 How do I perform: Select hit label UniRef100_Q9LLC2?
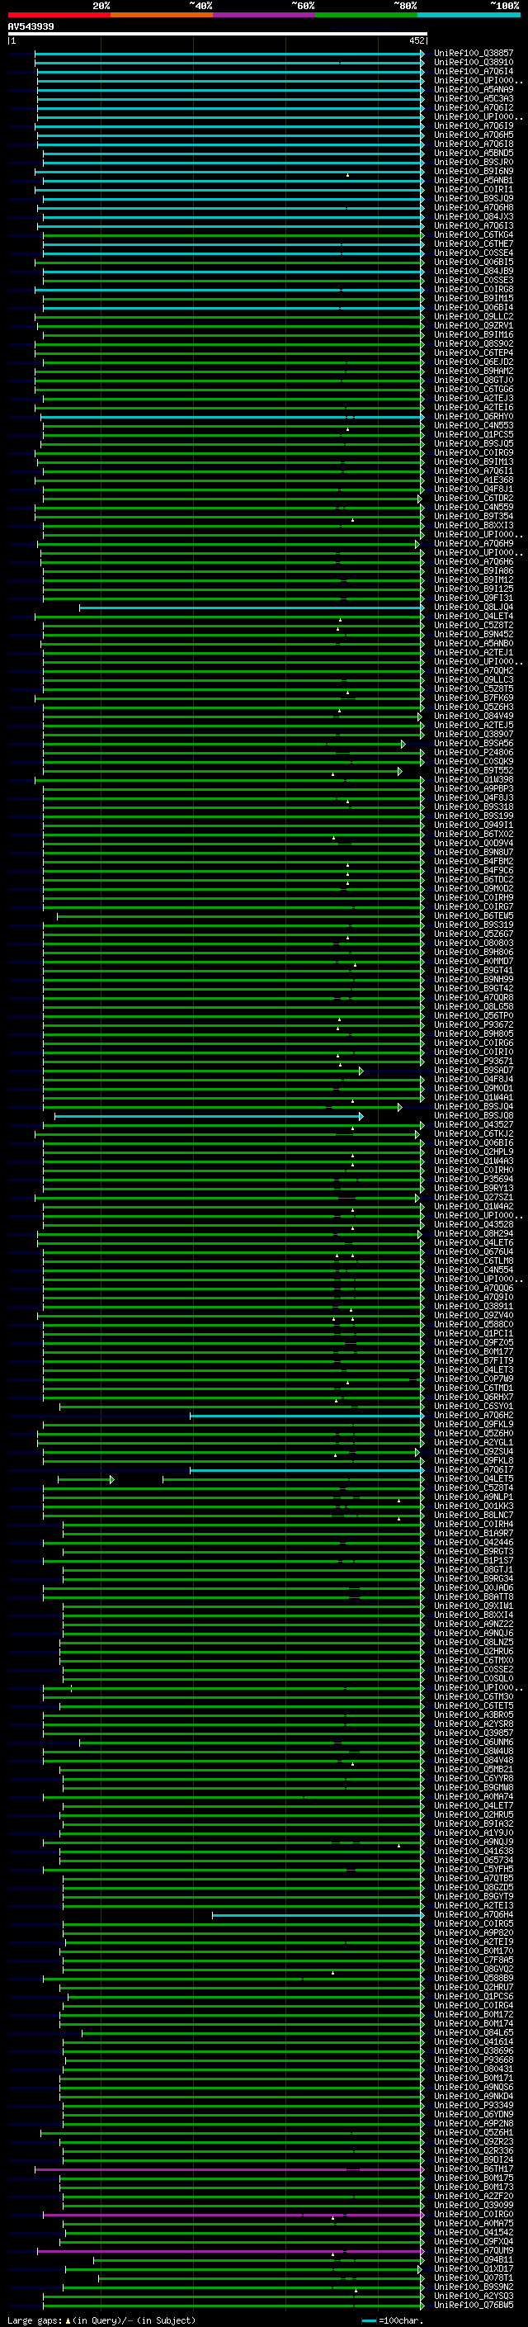point(474,316)
